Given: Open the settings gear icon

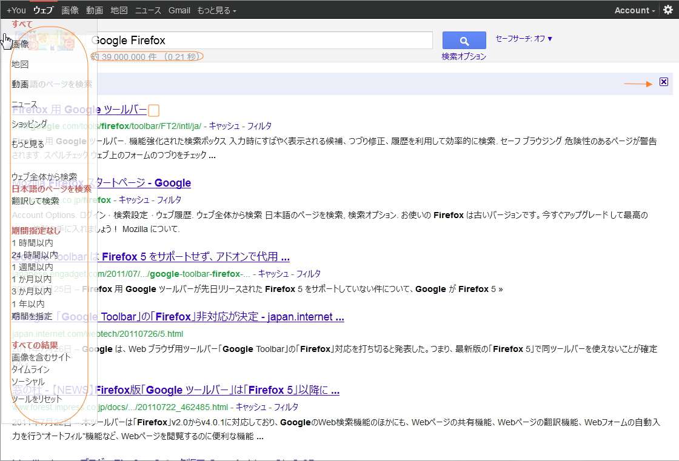Looking at the screenshot, I should click(668, 10).
